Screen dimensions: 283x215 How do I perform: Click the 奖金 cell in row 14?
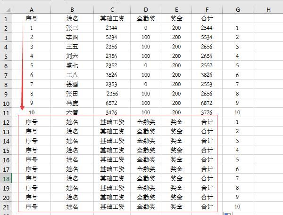176,141
